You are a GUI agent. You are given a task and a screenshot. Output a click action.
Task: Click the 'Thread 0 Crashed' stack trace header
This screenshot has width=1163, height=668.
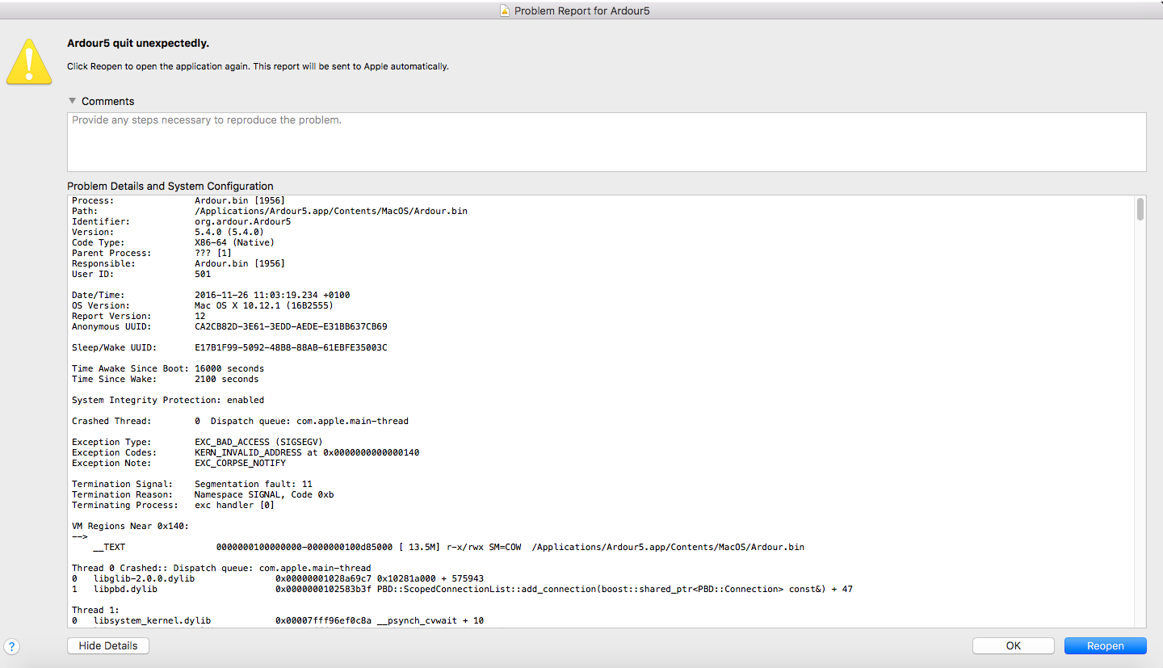pyautogui.click(x=221, y=568)
